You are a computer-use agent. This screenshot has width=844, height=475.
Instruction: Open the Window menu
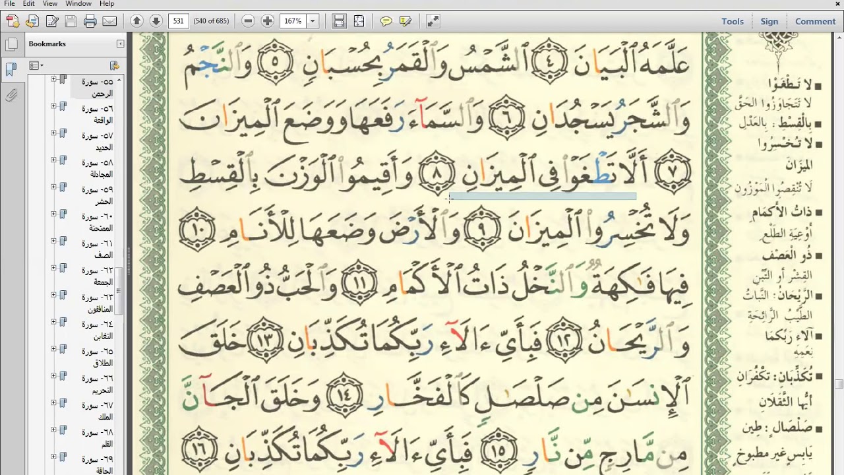tap(78, 4)
